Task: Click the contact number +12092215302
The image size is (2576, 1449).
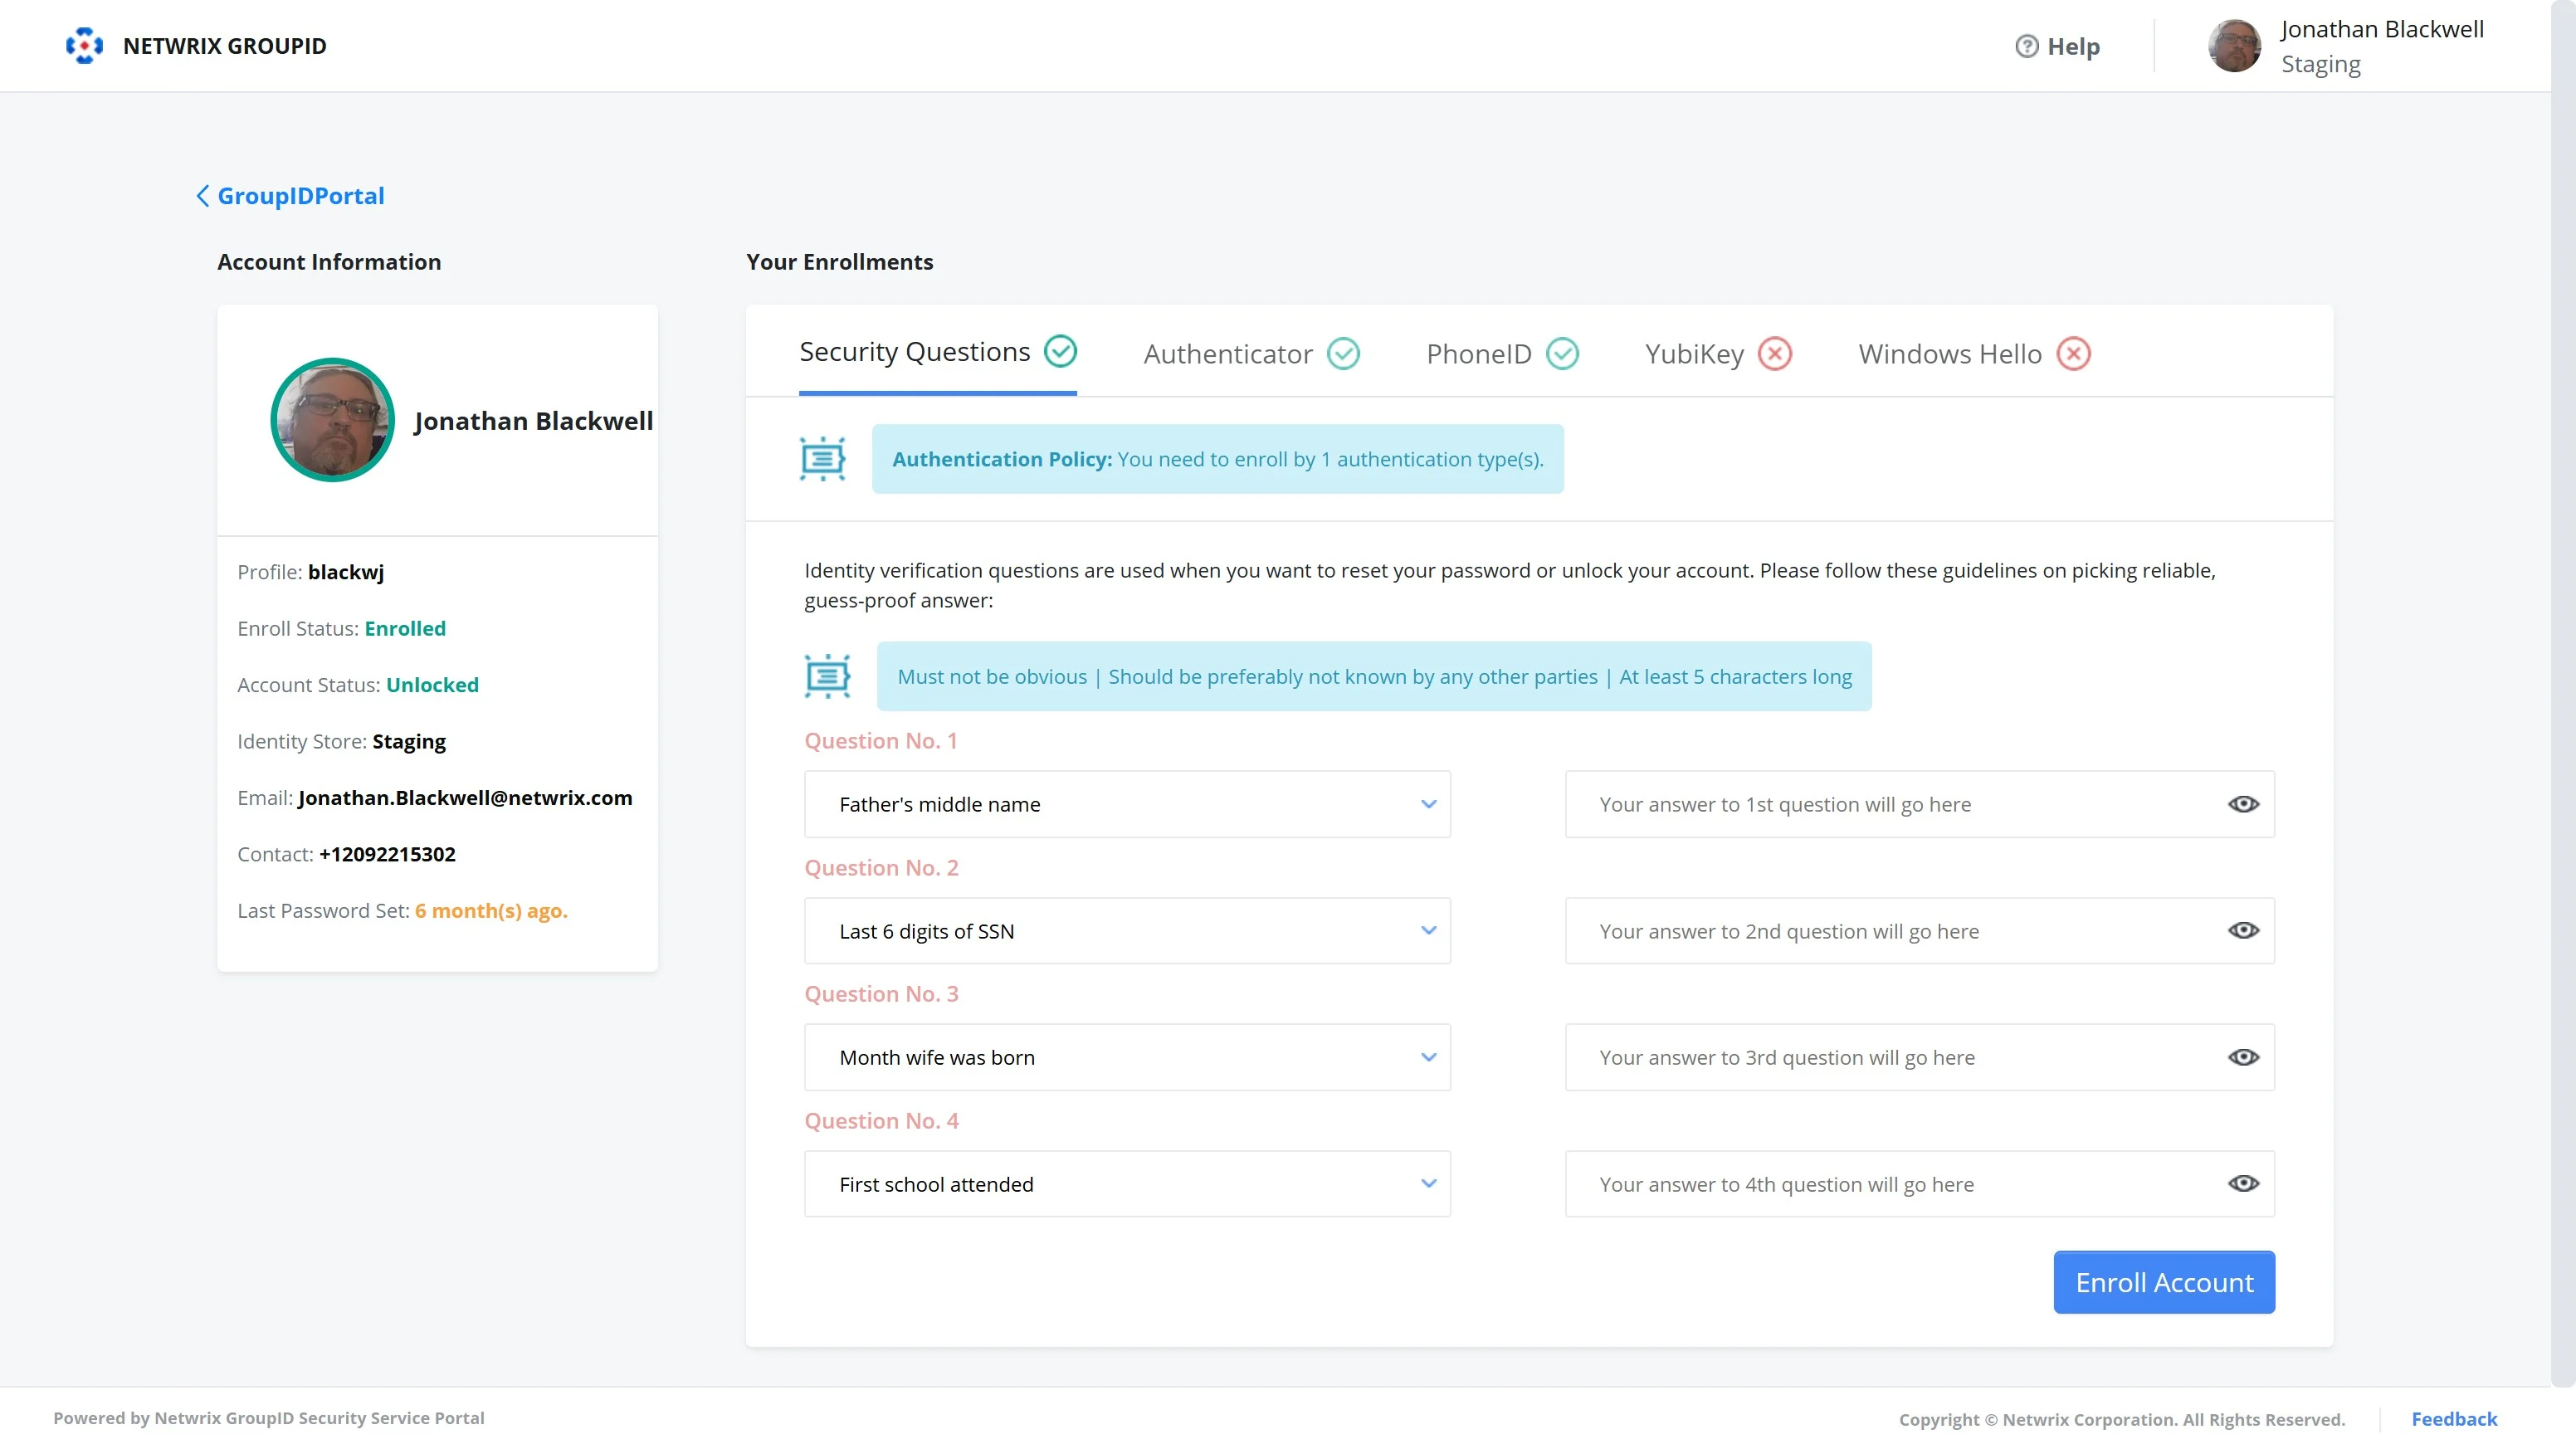Action: (x=387, y=854)
